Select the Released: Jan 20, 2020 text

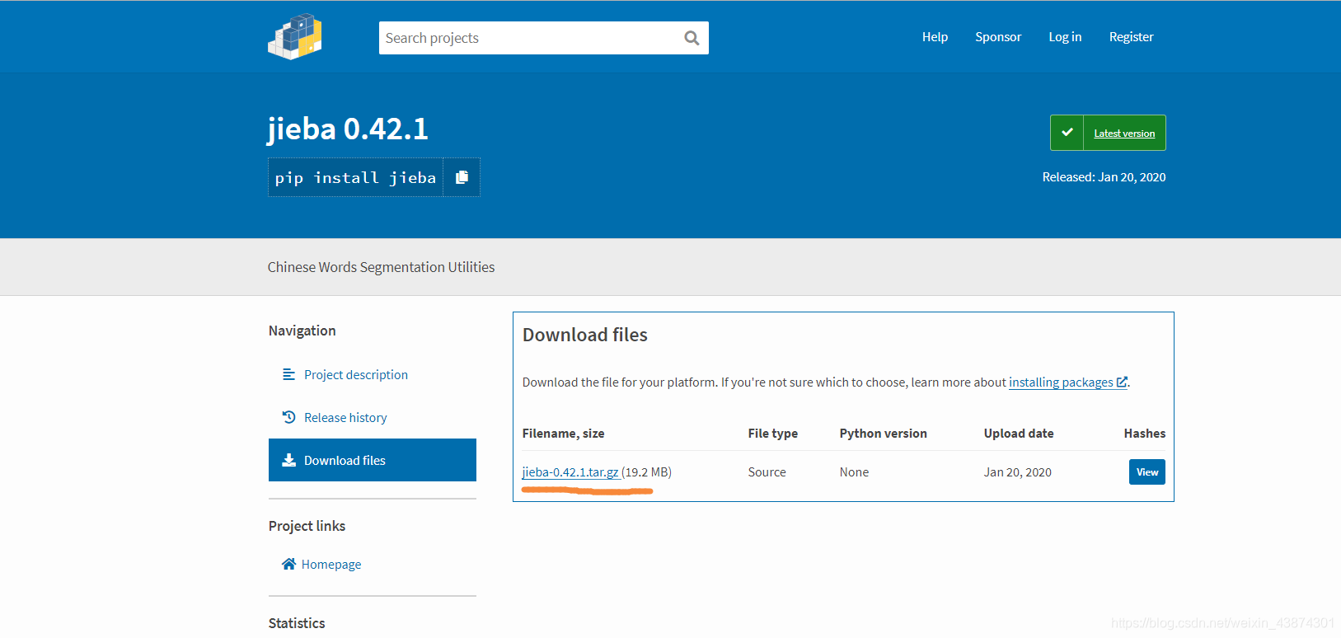(x=1104, y=177)
